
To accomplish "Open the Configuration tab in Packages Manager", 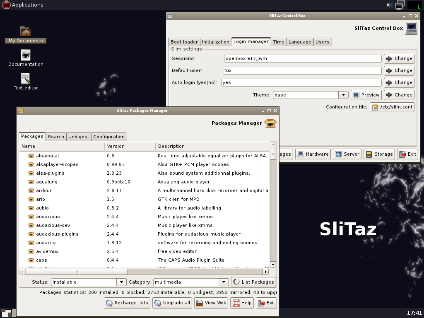I will point(109,137).
